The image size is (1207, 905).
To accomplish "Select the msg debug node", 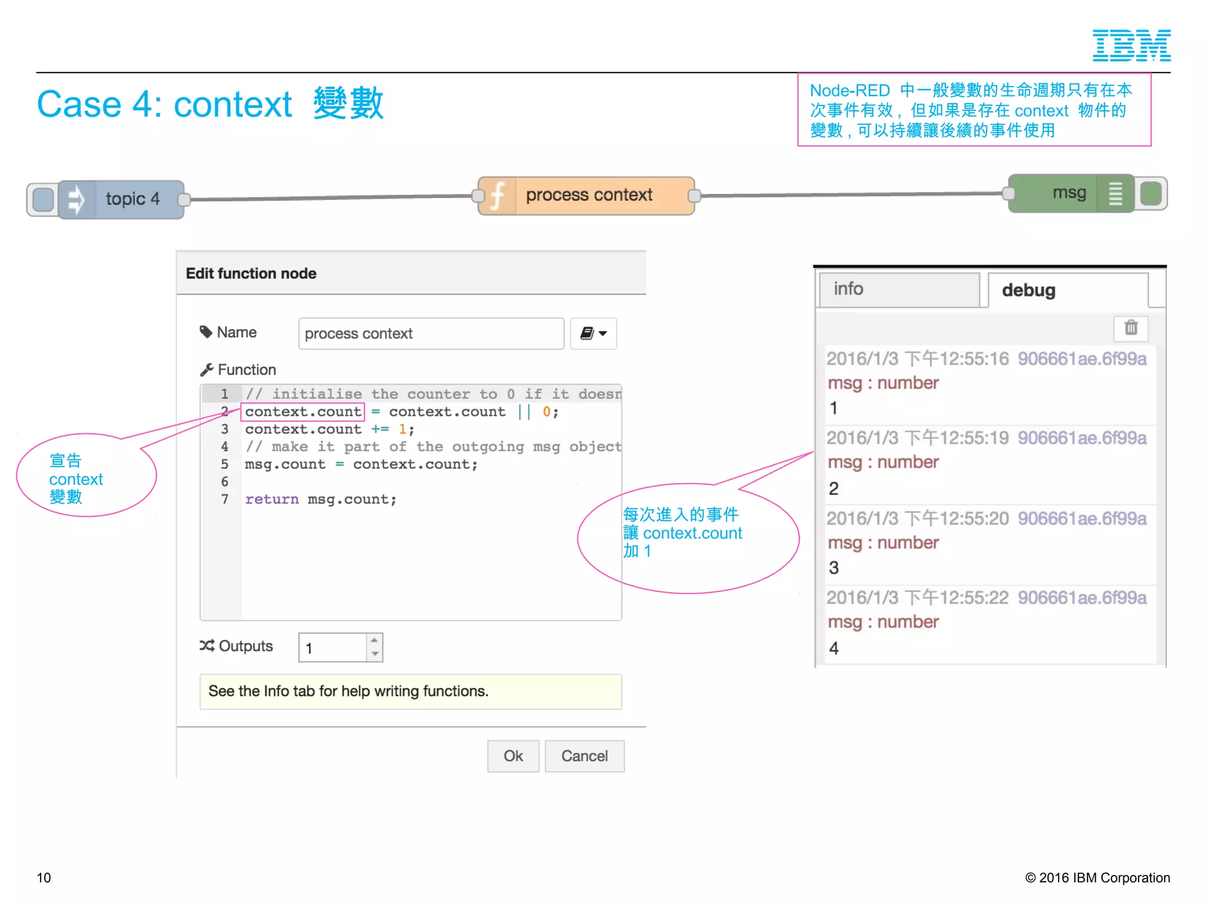I will [1070, 193].
